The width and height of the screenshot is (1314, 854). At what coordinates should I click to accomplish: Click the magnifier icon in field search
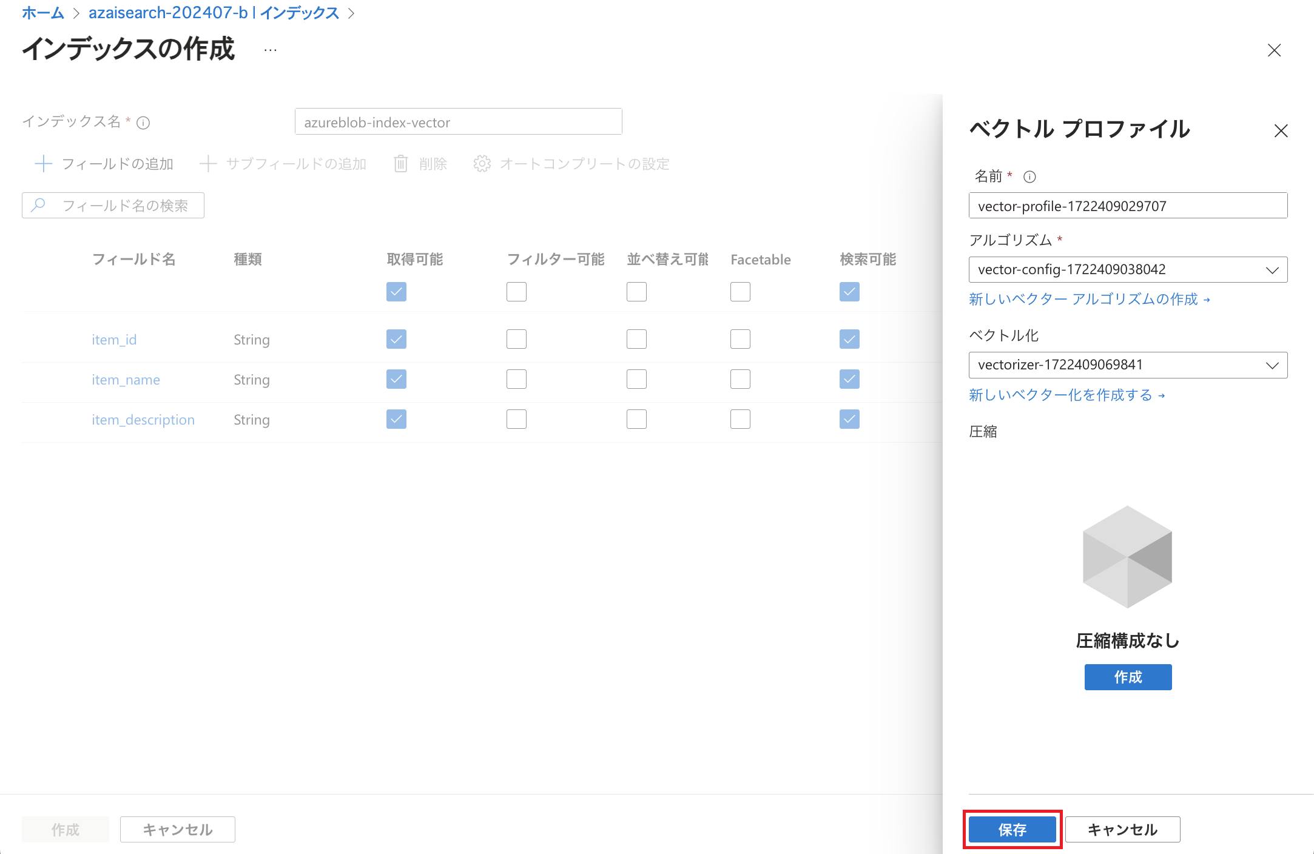pos(38,205)
